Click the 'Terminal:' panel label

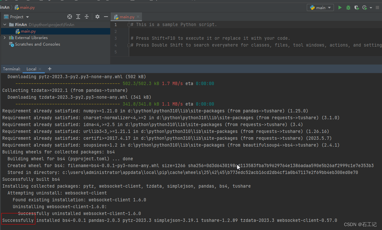tap(12, 69)
